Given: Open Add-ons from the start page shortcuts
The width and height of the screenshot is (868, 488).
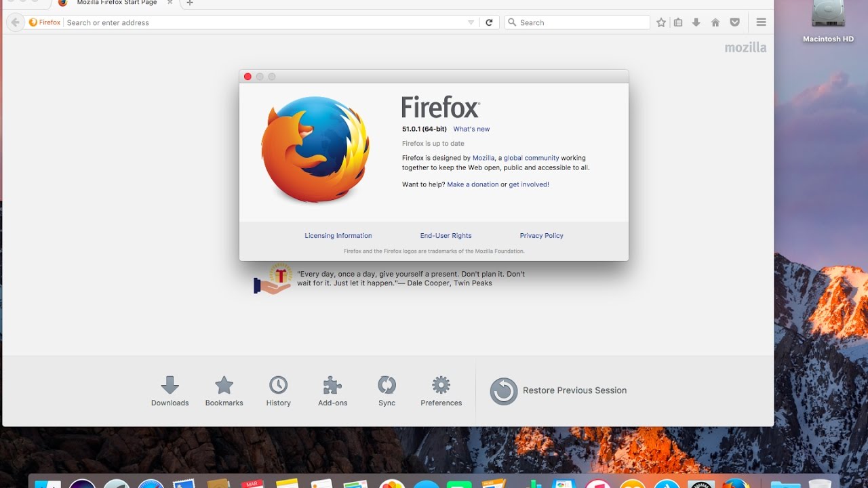Looking at the screenshot, I should pos(332,391).
